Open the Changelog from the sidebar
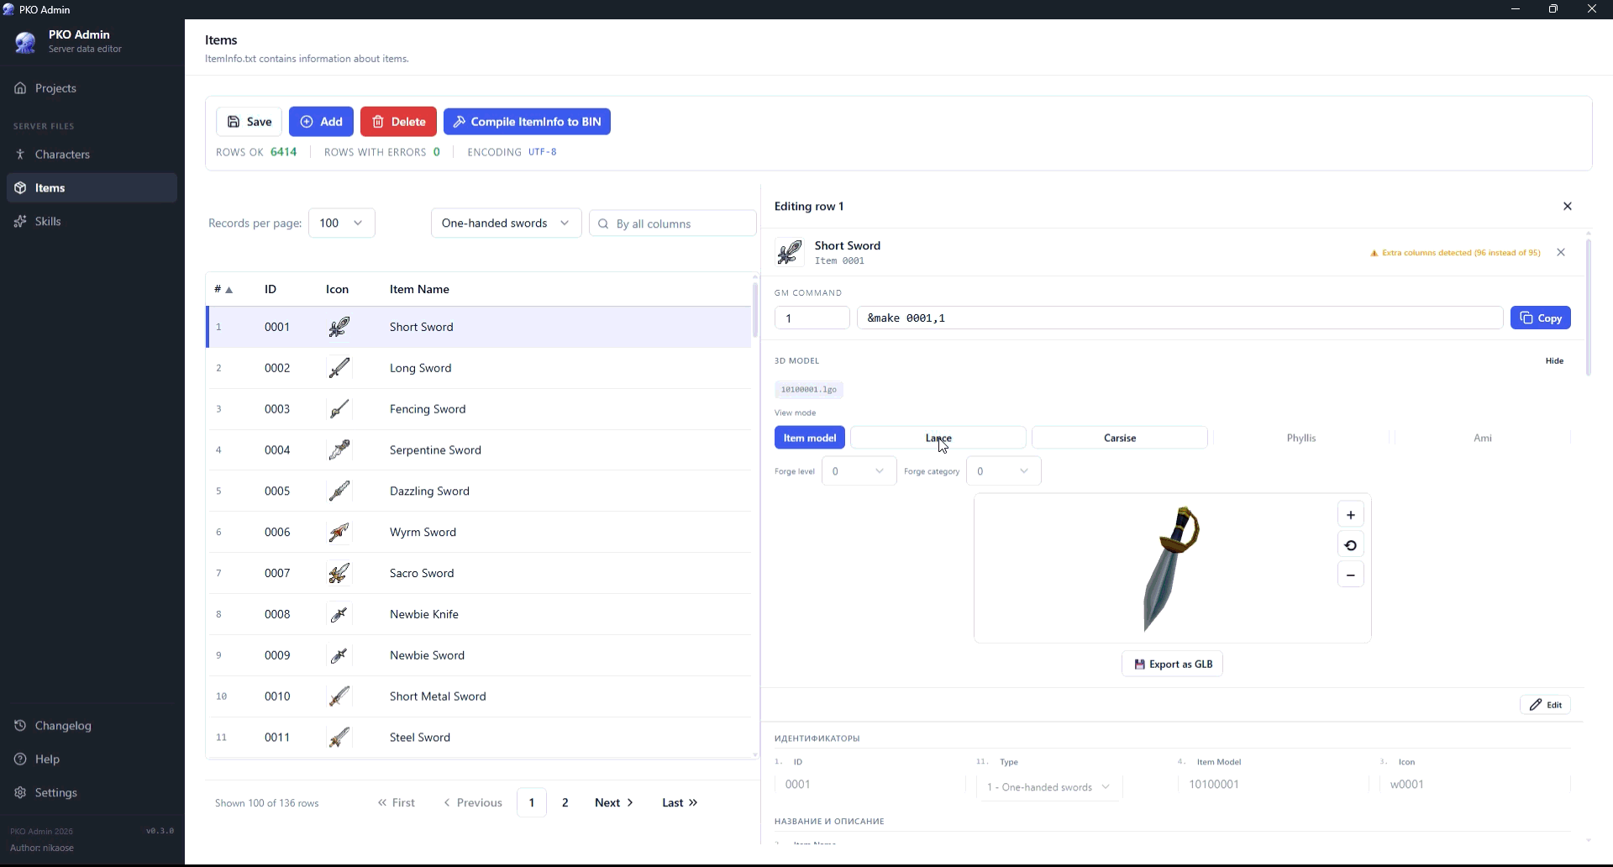Viewport: 1613px width, 867px height. (63, 726)
